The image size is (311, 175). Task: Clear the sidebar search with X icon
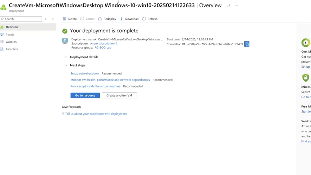(46, 19)
